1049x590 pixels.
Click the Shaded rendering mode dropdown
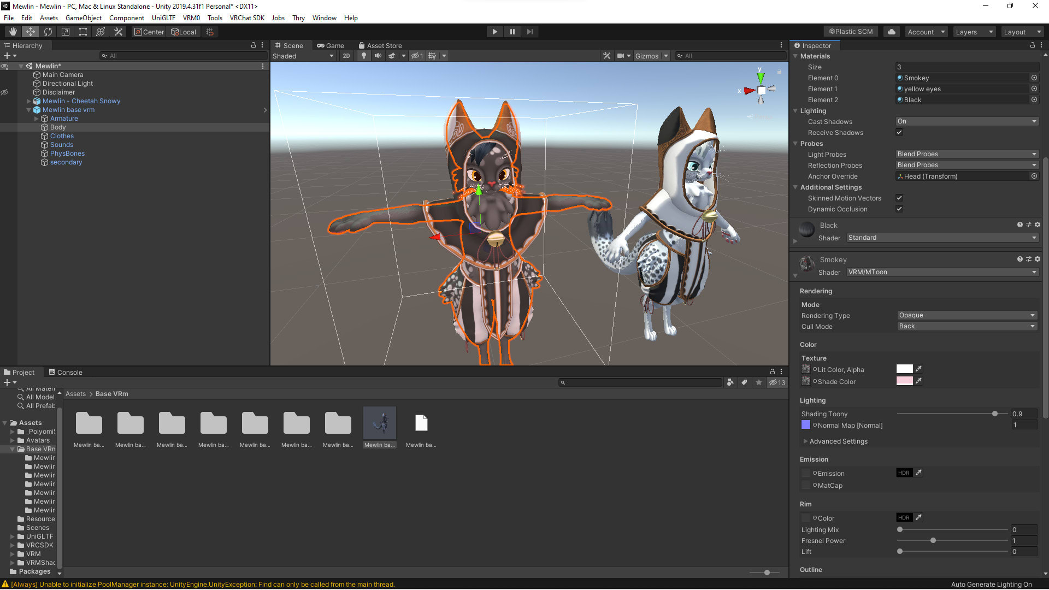[303, 56]
